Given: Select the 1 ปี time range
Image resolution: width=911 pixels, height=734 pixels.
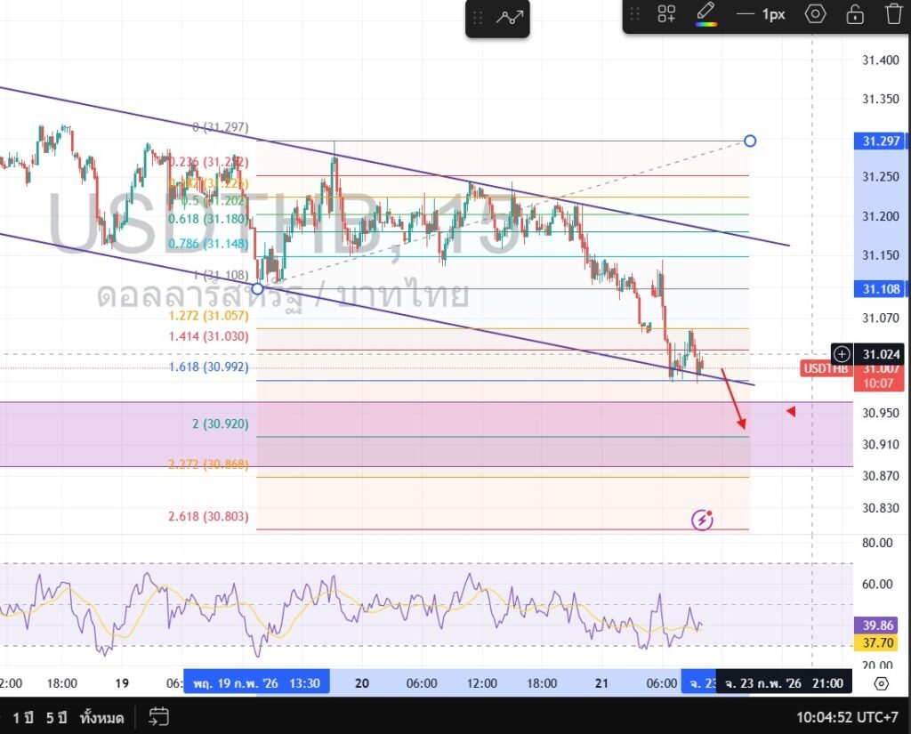Looking at the screenshot, I should tap(22, 716).
